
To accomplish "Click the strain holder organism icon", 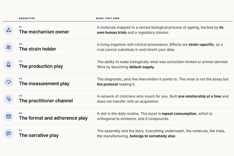I will (9, 47).
